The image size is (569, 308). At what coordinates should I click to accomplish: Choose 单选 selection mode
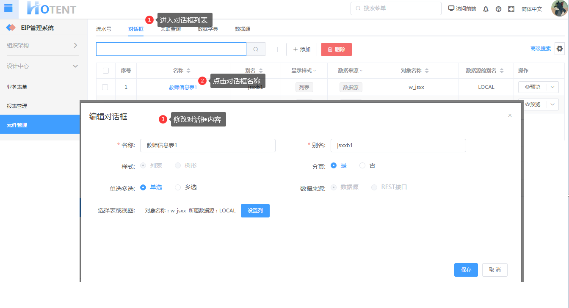pos(143,187)
